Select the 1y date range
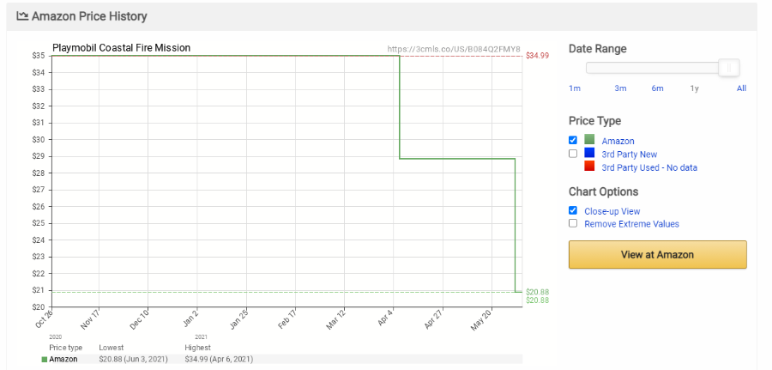This screenshot has height=370, width=772. point(694,88)
